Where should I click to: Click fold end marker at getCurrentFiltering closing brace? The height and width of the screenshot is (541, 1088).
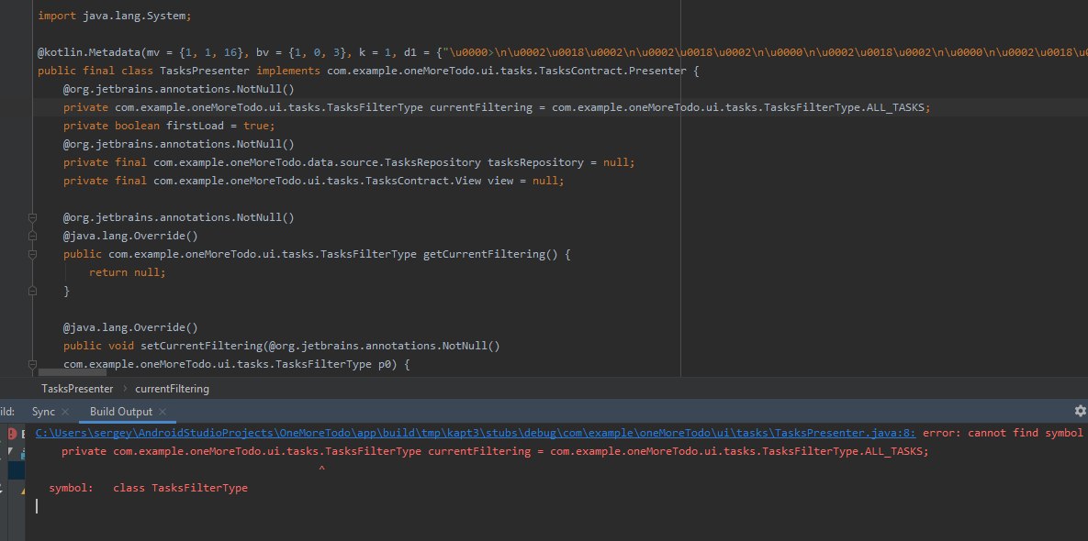32,291
